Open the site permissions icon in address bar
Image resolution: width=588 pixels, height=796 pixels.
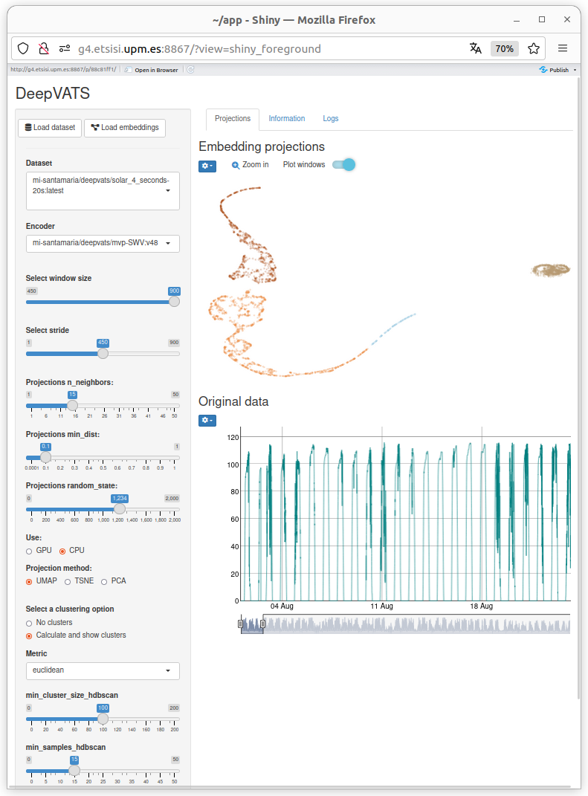[65, 49]
